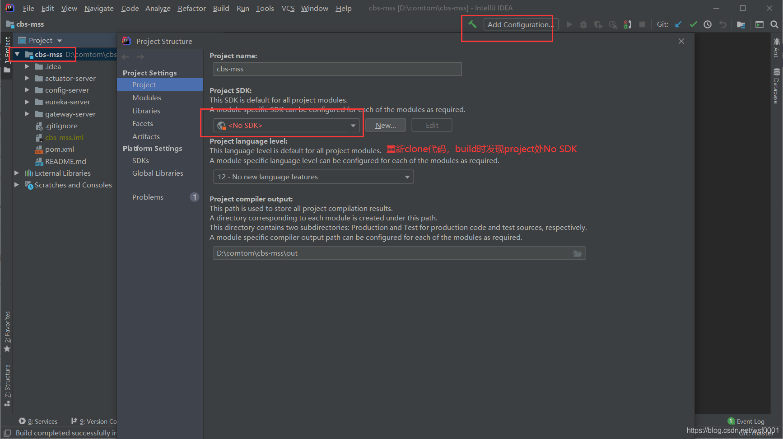Click the tool windows toggle icon bottom-left

tap(7, 433)
